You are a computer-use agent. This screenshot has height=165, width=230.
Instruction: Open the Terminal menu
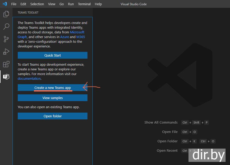84,4
